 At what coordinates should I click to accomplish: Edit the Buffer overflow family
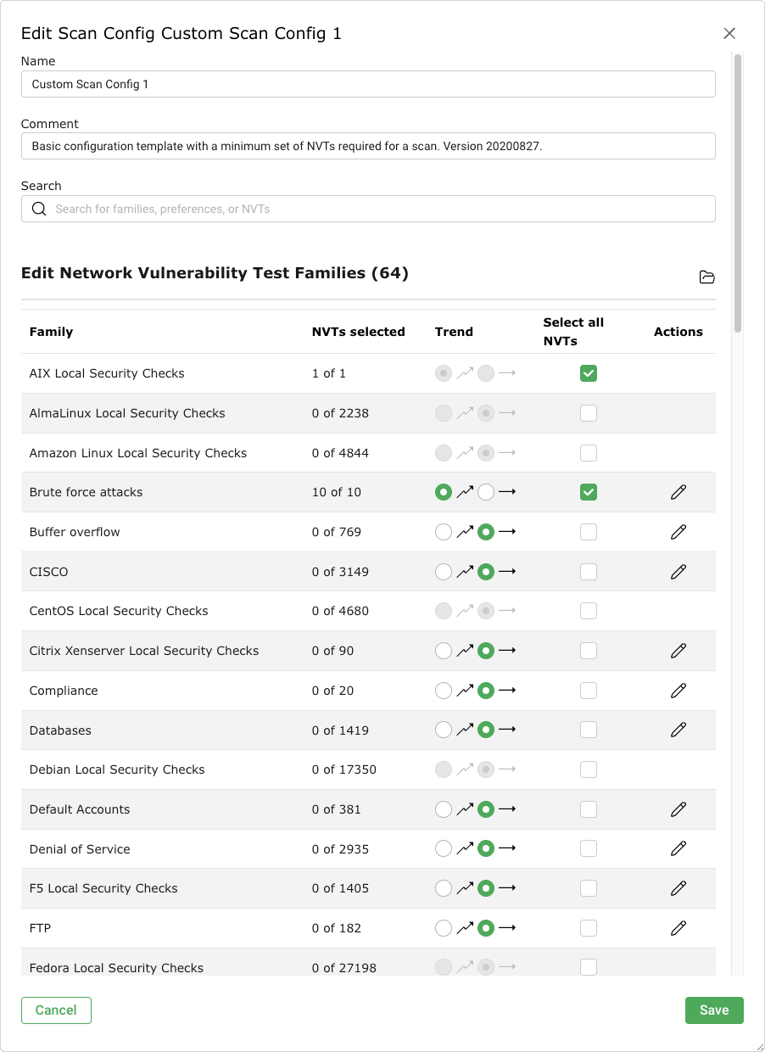click(x=678, y=532)
